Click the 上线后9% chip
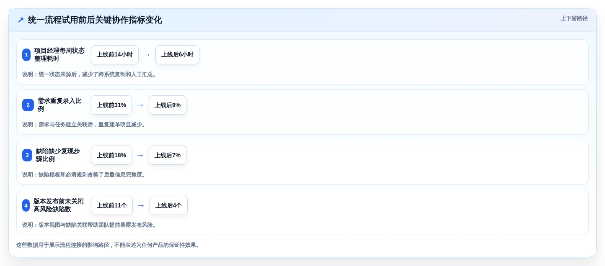The height and width of the screenshot is (266, 605). (168, 105)
